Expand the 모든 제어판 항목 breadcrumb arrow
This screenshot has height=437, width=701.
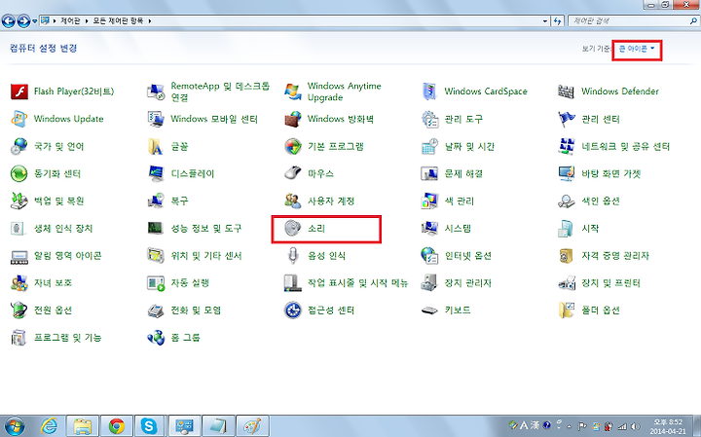click(x=149, y=20)
